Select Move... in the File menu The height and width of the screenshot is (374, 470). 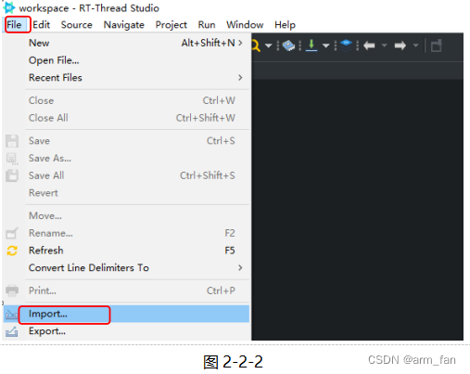126,215
